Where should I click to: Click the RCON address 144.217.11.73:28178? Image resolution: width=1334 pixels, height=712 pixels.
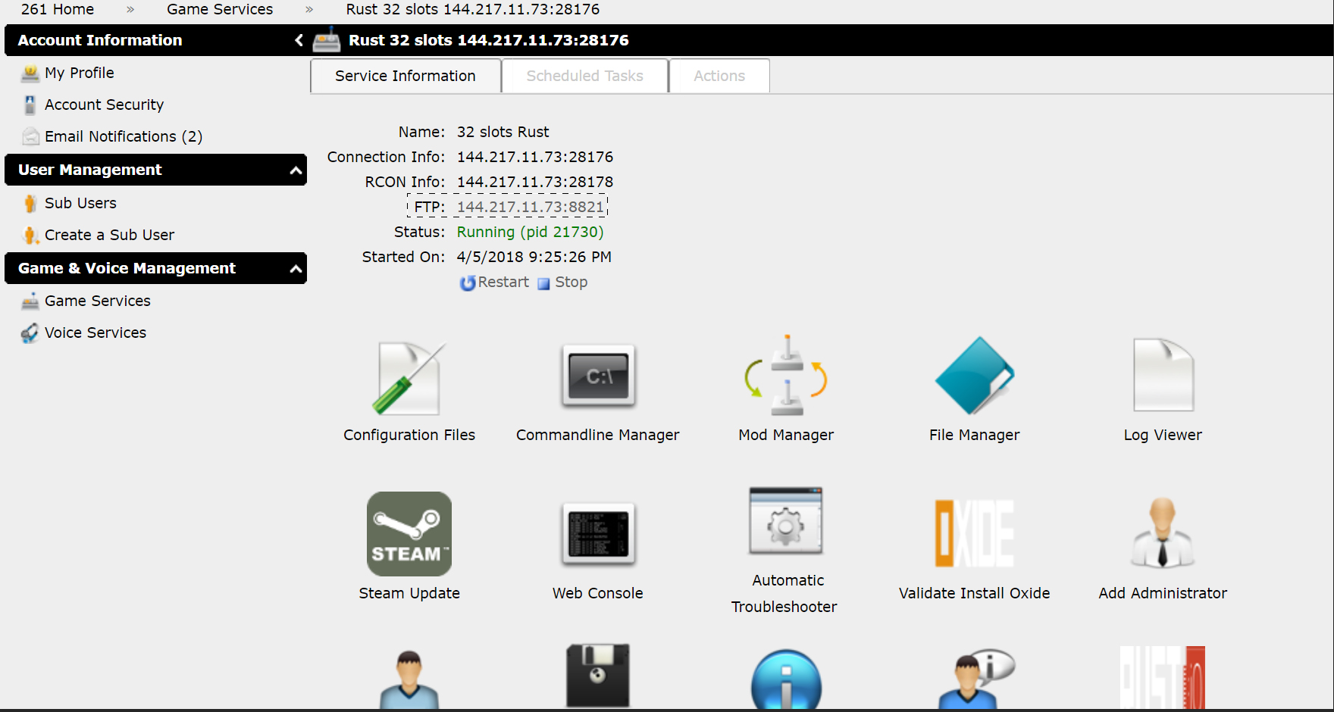pyautogui.click(x=535, y=182)
